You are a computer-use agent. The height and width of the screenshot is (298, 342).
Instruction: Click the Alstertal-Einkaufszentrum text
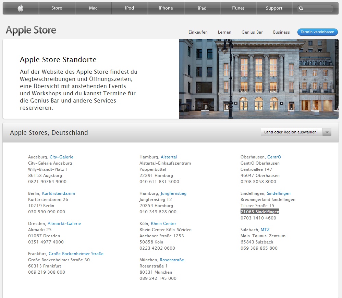tap(165, 163)
